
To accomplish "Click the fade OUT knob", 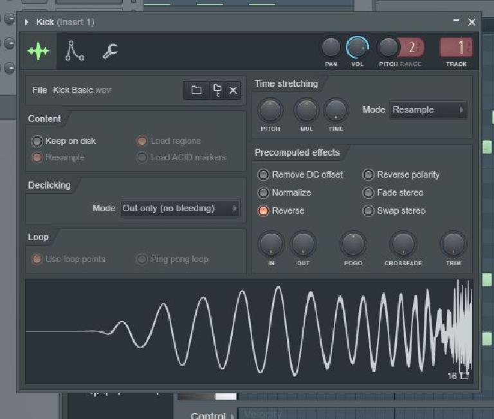I will click(303, 244).
